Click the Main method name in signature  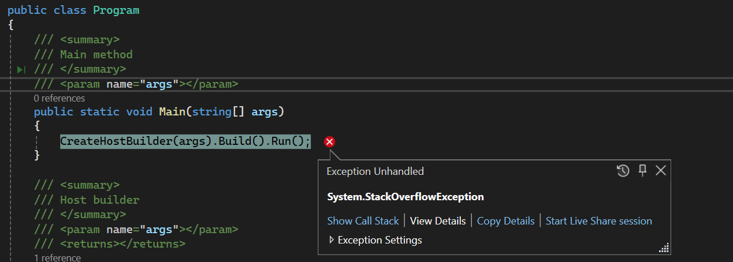[172, 111]
